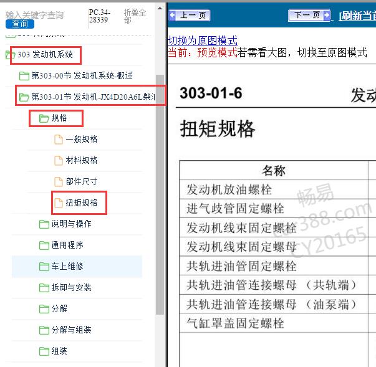The width and height of the screenshot is (376, 367).
Task: Select the 规格 tree node
Action: coord(59,118)
